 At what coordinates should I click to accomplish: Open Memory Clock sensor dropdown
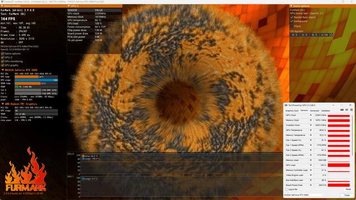310,121
